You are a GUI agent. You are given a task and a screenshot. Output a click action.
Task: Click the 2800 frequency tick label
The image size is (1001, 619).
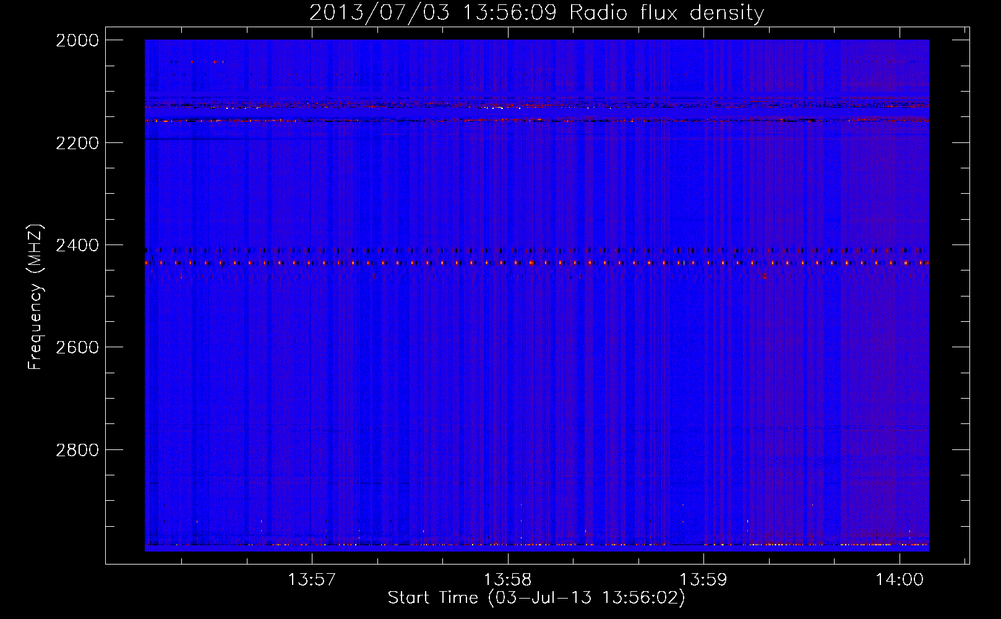click(77, 449)
